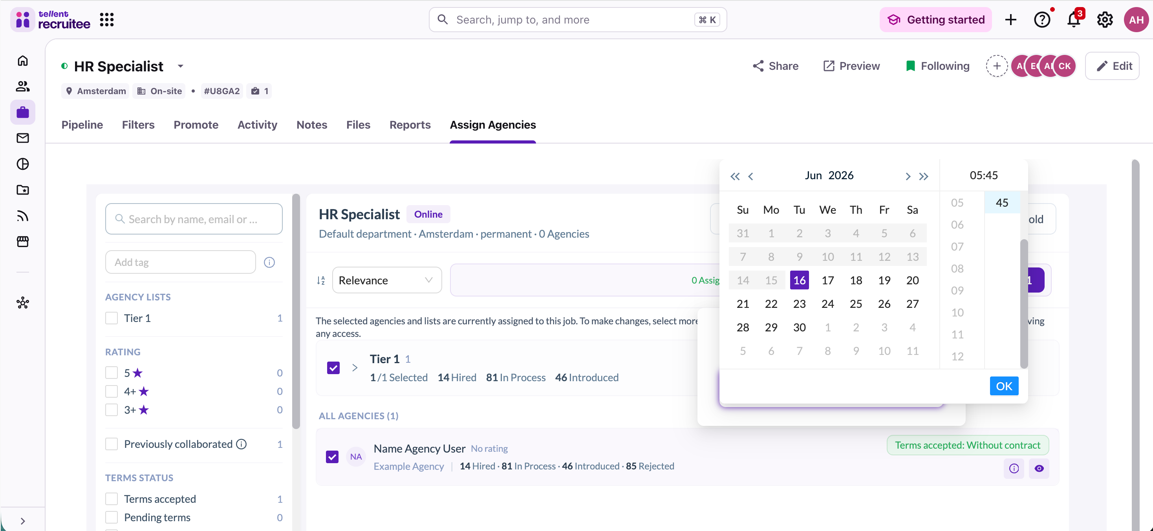The width and height of the screenshot is (1153, 531).
Task: Open the HR Specialist job title dropdown arrow
Action: point(180,66)
